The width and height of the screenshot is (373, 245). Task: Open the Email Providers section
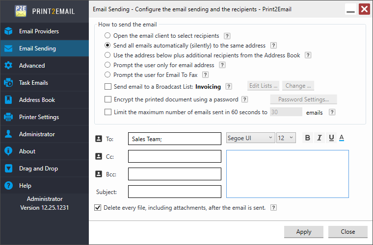(39, 31)
